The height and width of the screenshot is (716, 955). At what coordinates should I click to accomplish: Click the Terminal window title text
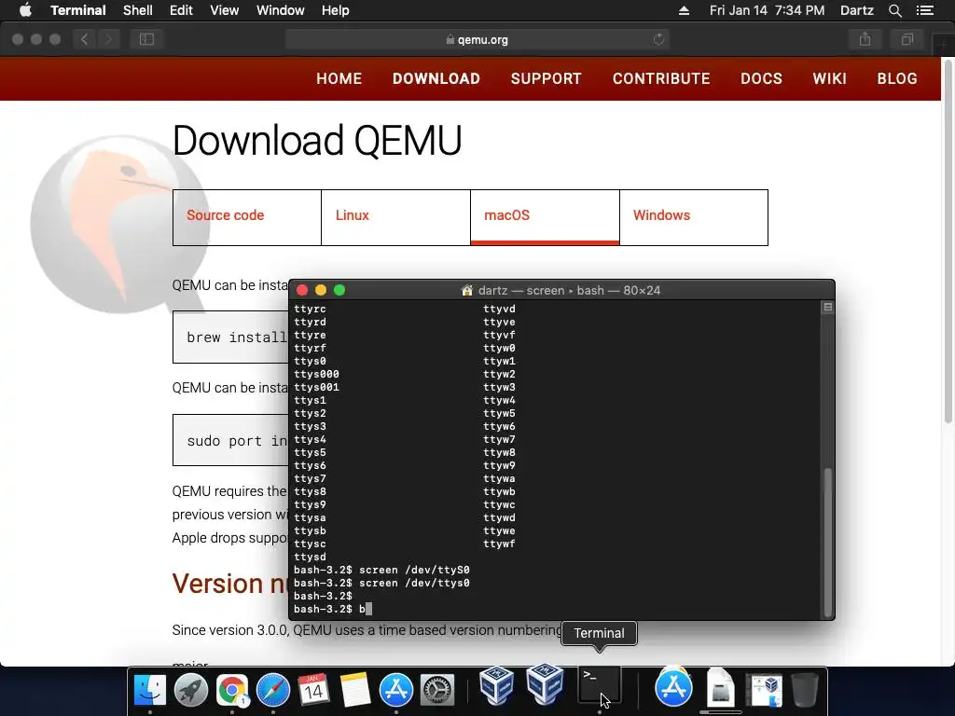pos(569,291)
